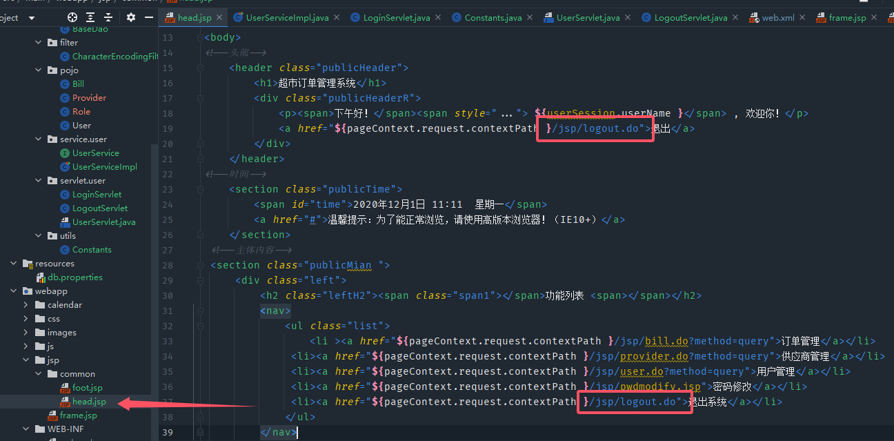
Task: Select the UserServlet.java file icon in tree
Action: [66, 222]
